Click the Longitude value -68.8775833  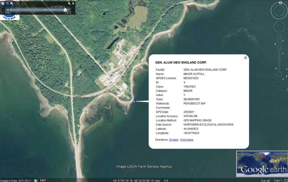coord(191,133)
